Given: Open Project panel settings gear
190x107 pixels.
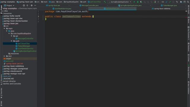Looking at the screenshot, I should click(x=32, y=5).
